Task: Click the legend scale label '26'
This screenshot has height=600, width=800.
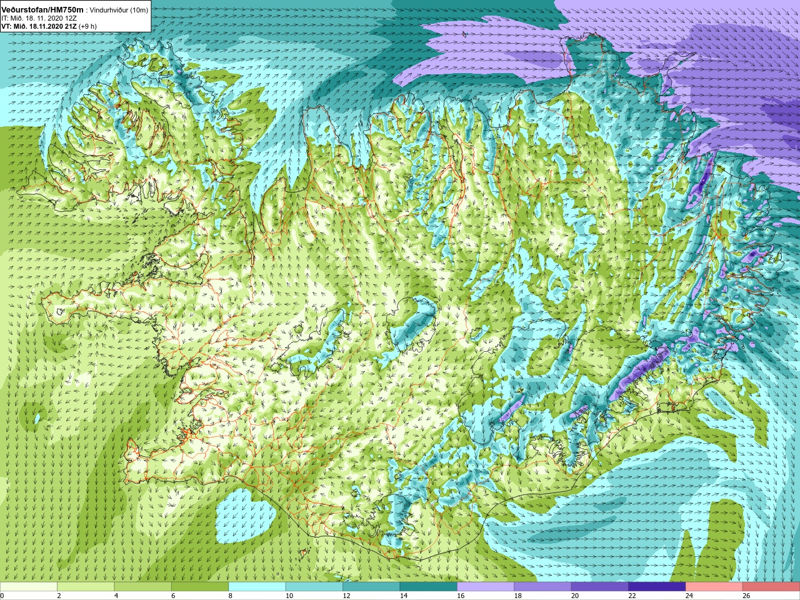Action: click(x=746, y=596)
